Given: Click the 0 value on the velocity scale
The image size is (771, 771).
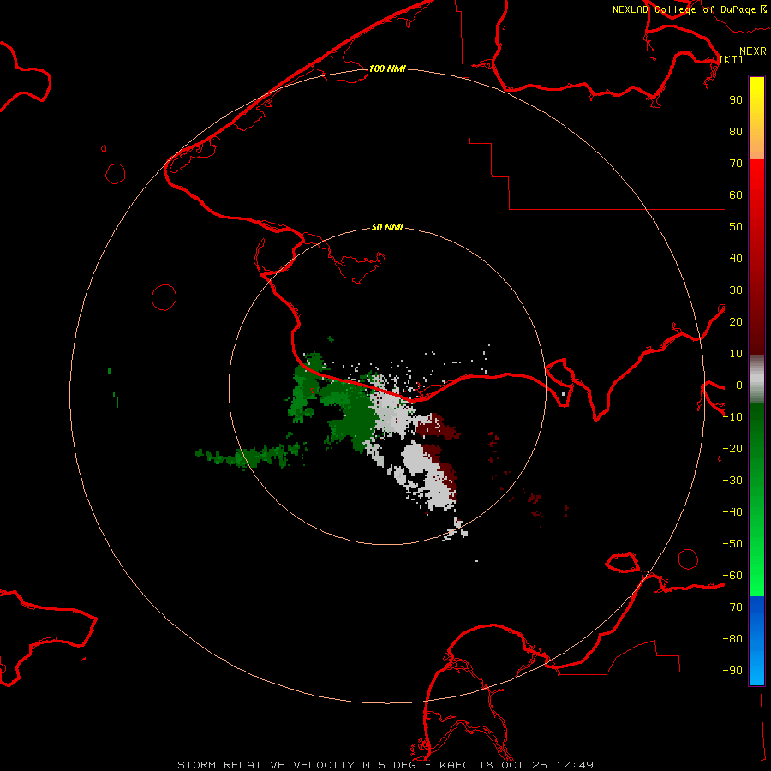Looking at the screenshot, I should click(739, 385).
